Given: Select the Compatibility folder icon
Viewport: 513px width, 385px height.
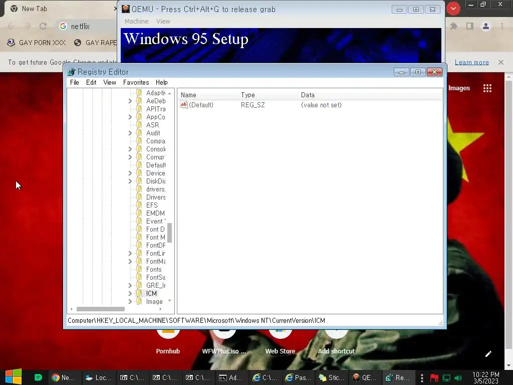Looking at the screenshot, I should [139, 141].
